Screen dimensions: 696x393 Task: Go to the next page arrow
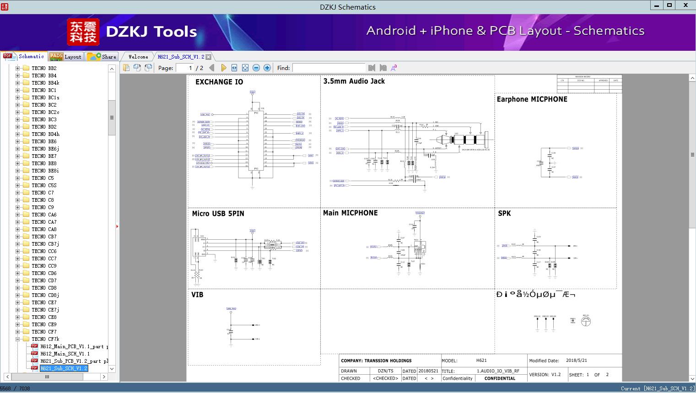pyautogui.click(x=223, y=68)
